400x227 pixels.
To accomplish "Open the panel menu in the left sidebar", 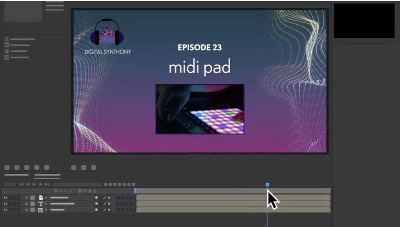I will (54, 5).
